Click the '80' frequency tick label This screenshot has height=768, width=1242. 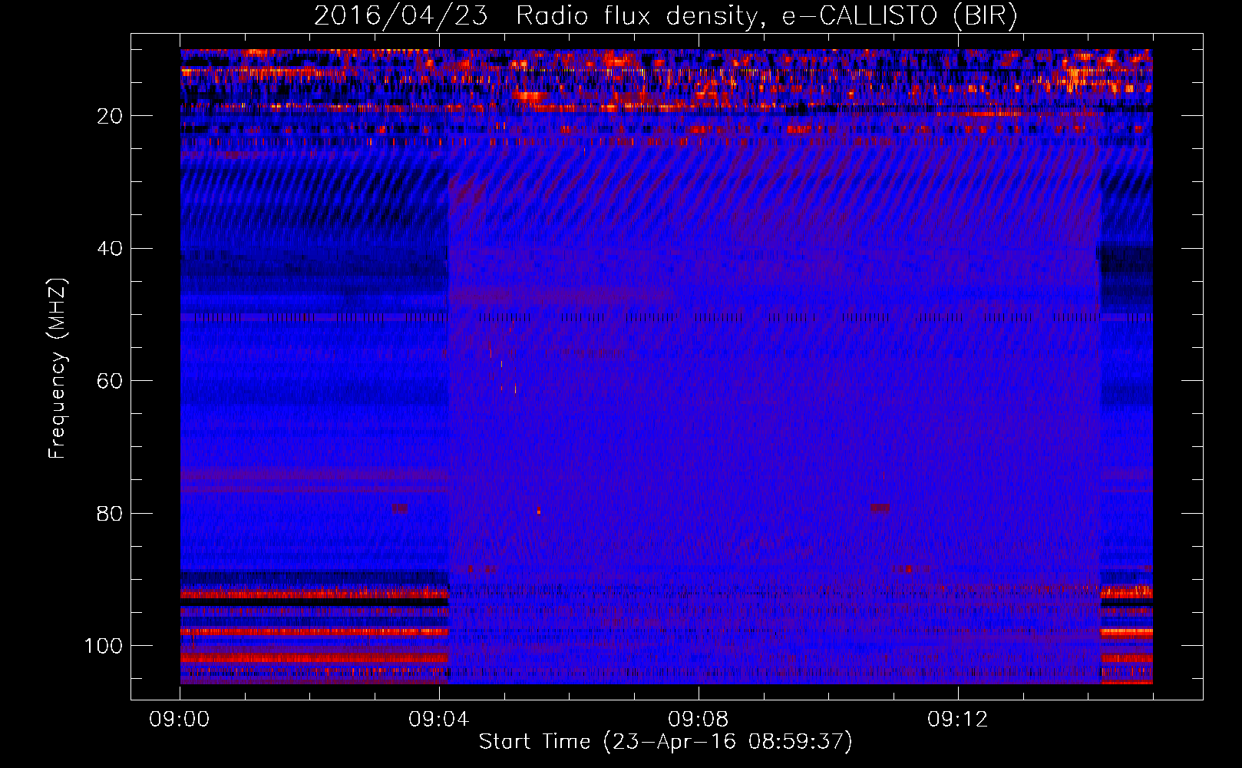(x=110, y=514)
